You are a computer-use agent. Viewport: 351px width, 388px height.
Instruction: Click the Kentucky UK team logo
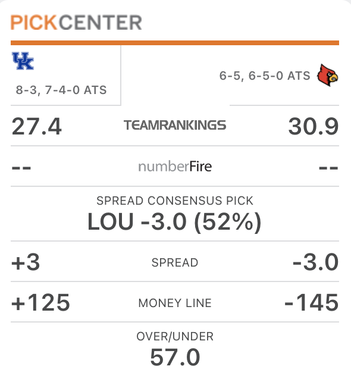coord(23,61)
